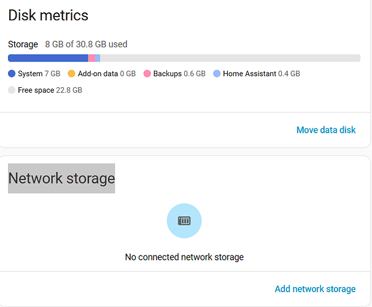Screen dimensions: 372x307
Task: Click the Backups 0.6 GB legend label
Action: [x=179, y=74]
